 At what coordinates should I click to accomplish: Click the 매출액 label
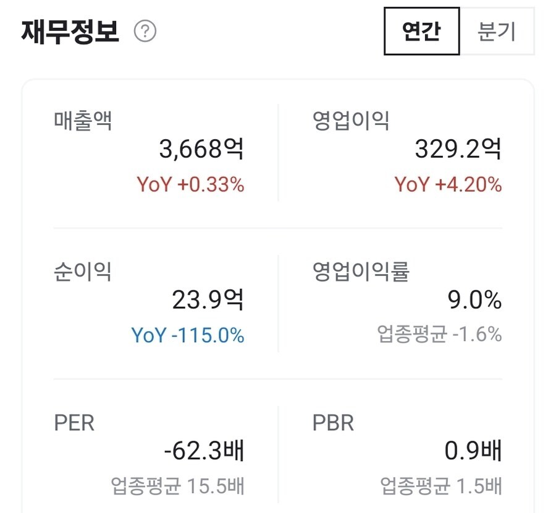83,121
